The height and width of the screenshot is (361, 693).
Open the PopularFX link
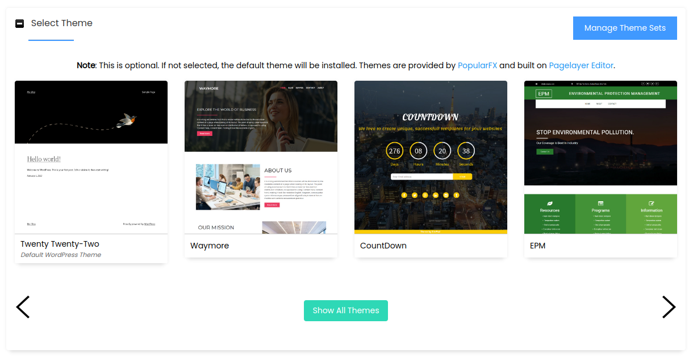click(x=477, y=65)
